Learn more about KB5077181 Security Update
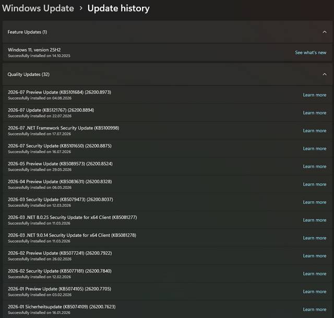 [315, 274]
